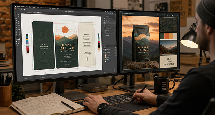The width and height of the screenshot is (215, 115).
Task: Click the golden tan moodboard swatch
Action: pos(171,36)
